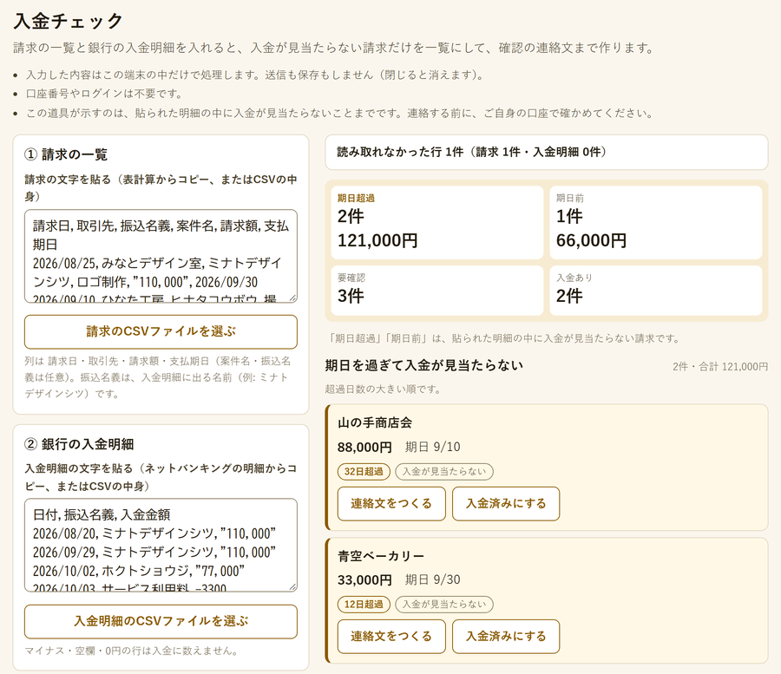Click the 入金あり 2件 summary card
Viewport: 781px width, 674px height.
(x=655, y=291)
